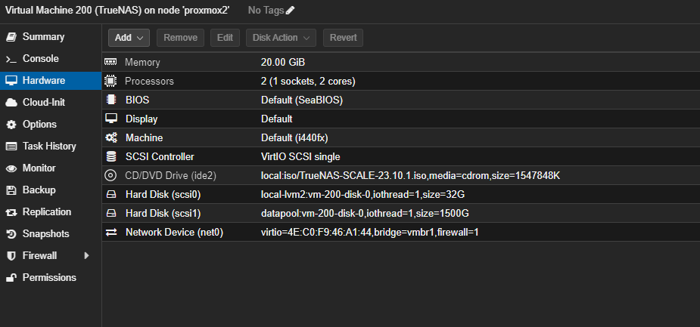700x327 pixels.
Task: Switch to the Console view
Action: click(x=40, y=59)
